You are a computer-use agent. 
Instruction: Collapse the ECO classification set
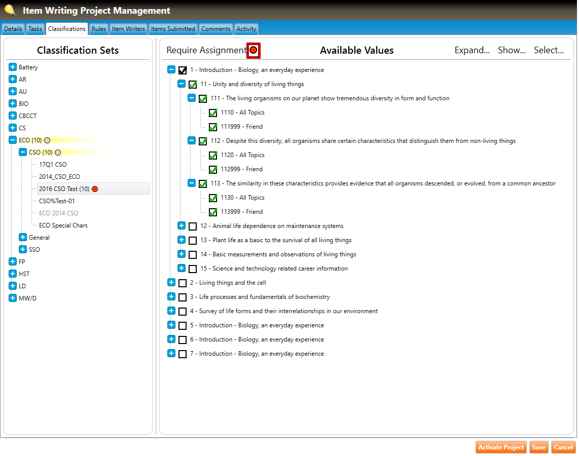(13, 140)
